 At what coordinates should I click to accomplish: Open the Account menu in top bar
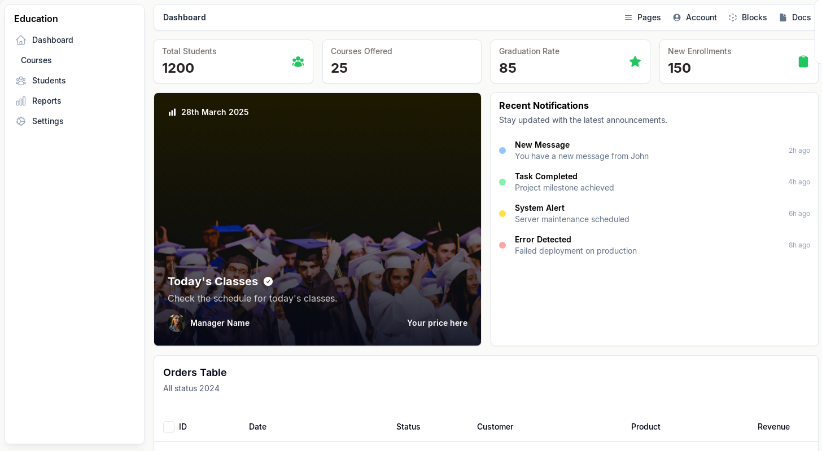(x=695, y=17)
